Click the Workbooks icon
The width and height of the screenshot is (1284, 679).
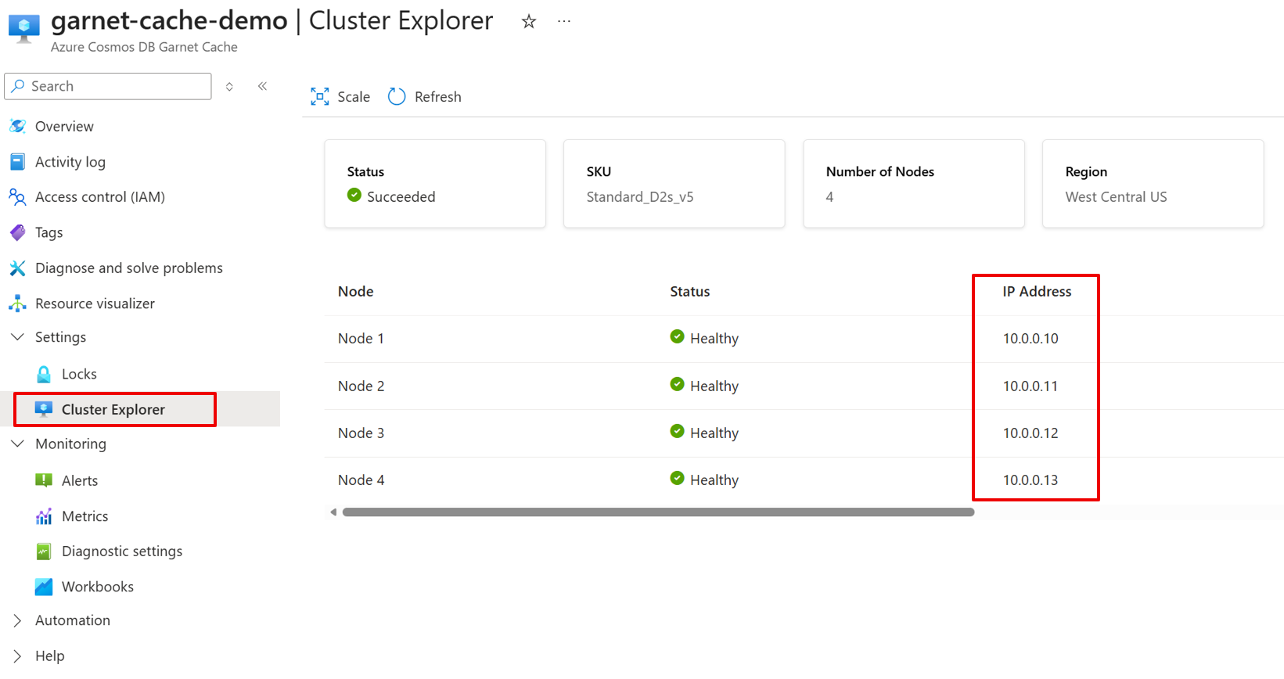[44, 587]
